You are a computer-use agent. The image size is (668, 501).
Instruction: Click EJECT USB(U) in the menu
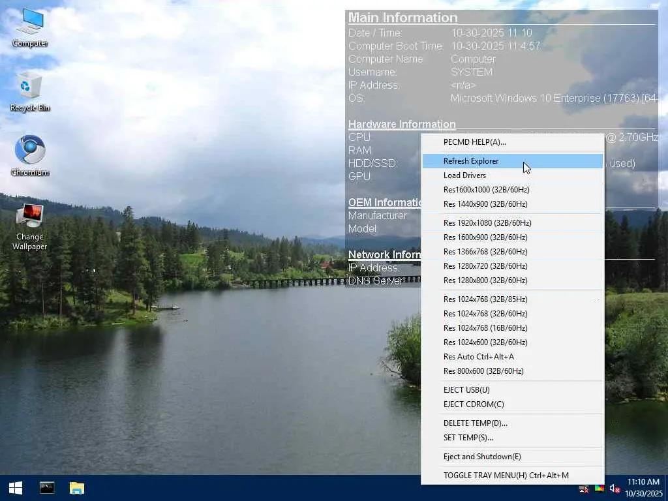[x=513, y=390]
